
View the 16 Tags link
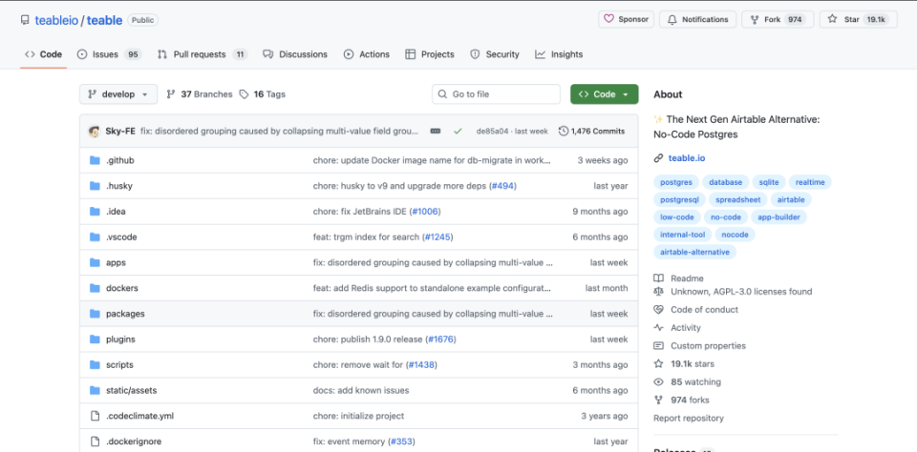tap(263, 94)
